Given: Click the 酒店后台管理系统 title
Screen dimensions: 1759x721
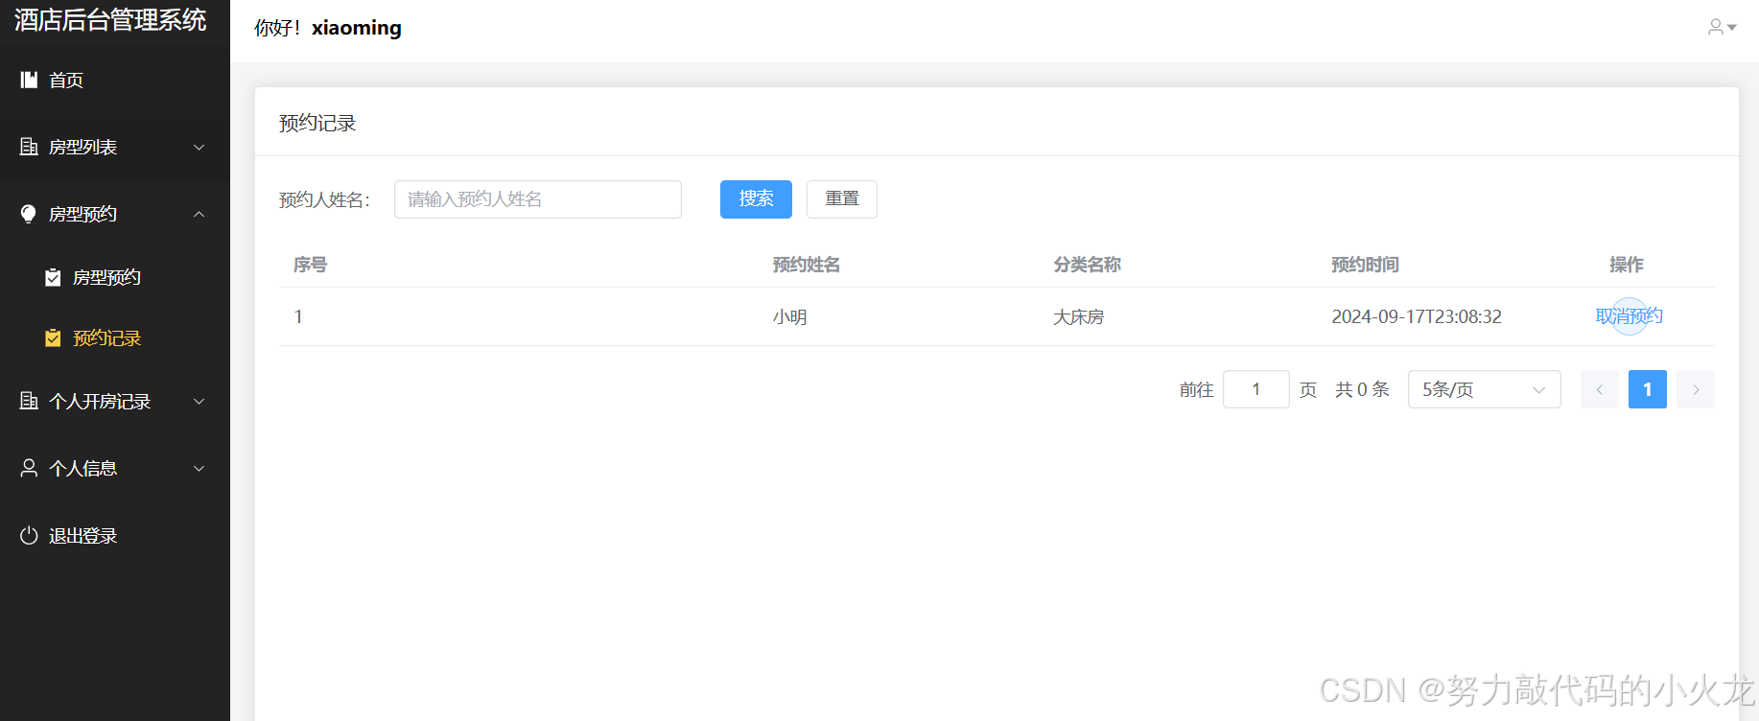Looking at the screenshot, I should click(x=110, y=20).
